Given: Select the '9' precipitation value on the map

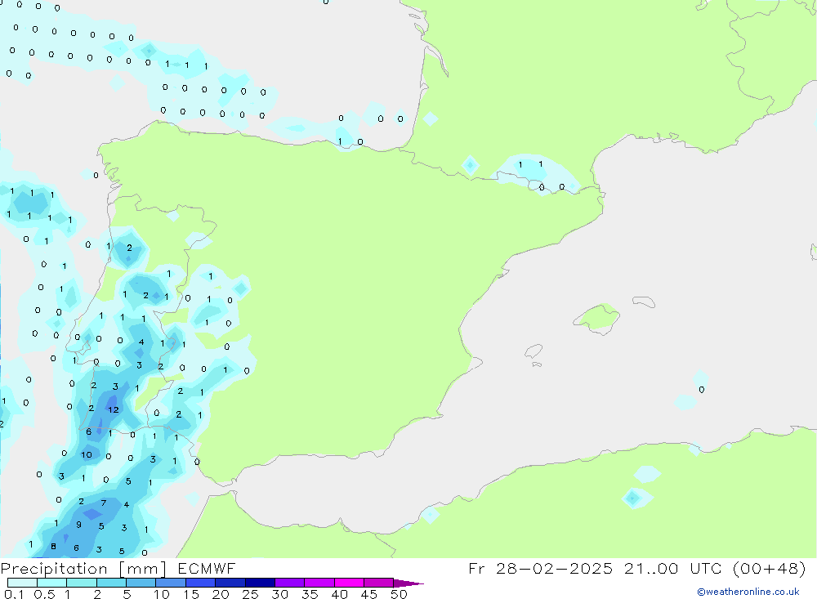Looking at the screenshot, I should click(x=78, y=525).
